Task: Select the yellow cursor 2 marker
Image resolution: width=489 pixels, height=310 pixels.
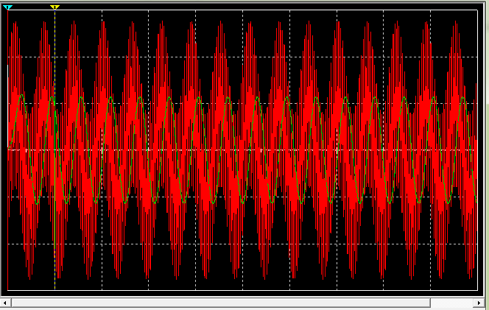Action: tap(54, 7)
